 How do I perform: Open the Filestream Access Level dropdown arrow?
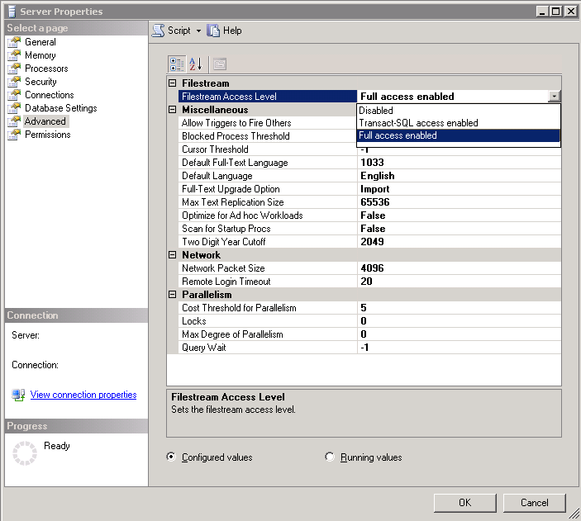554,97
